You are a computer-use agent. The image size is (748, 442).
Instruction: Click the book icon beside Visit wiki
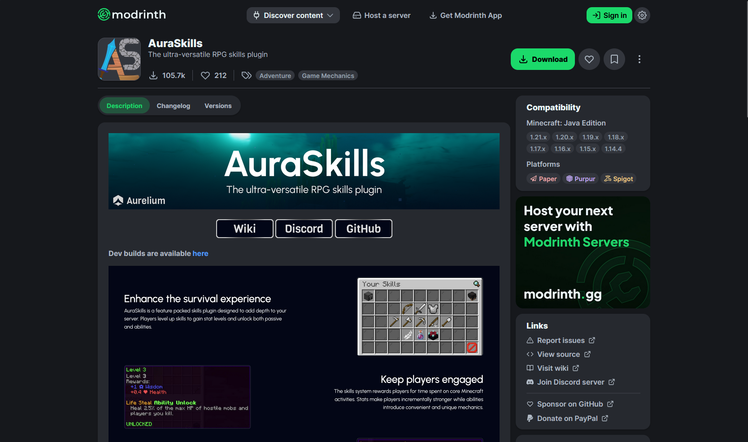pos(530,368)
